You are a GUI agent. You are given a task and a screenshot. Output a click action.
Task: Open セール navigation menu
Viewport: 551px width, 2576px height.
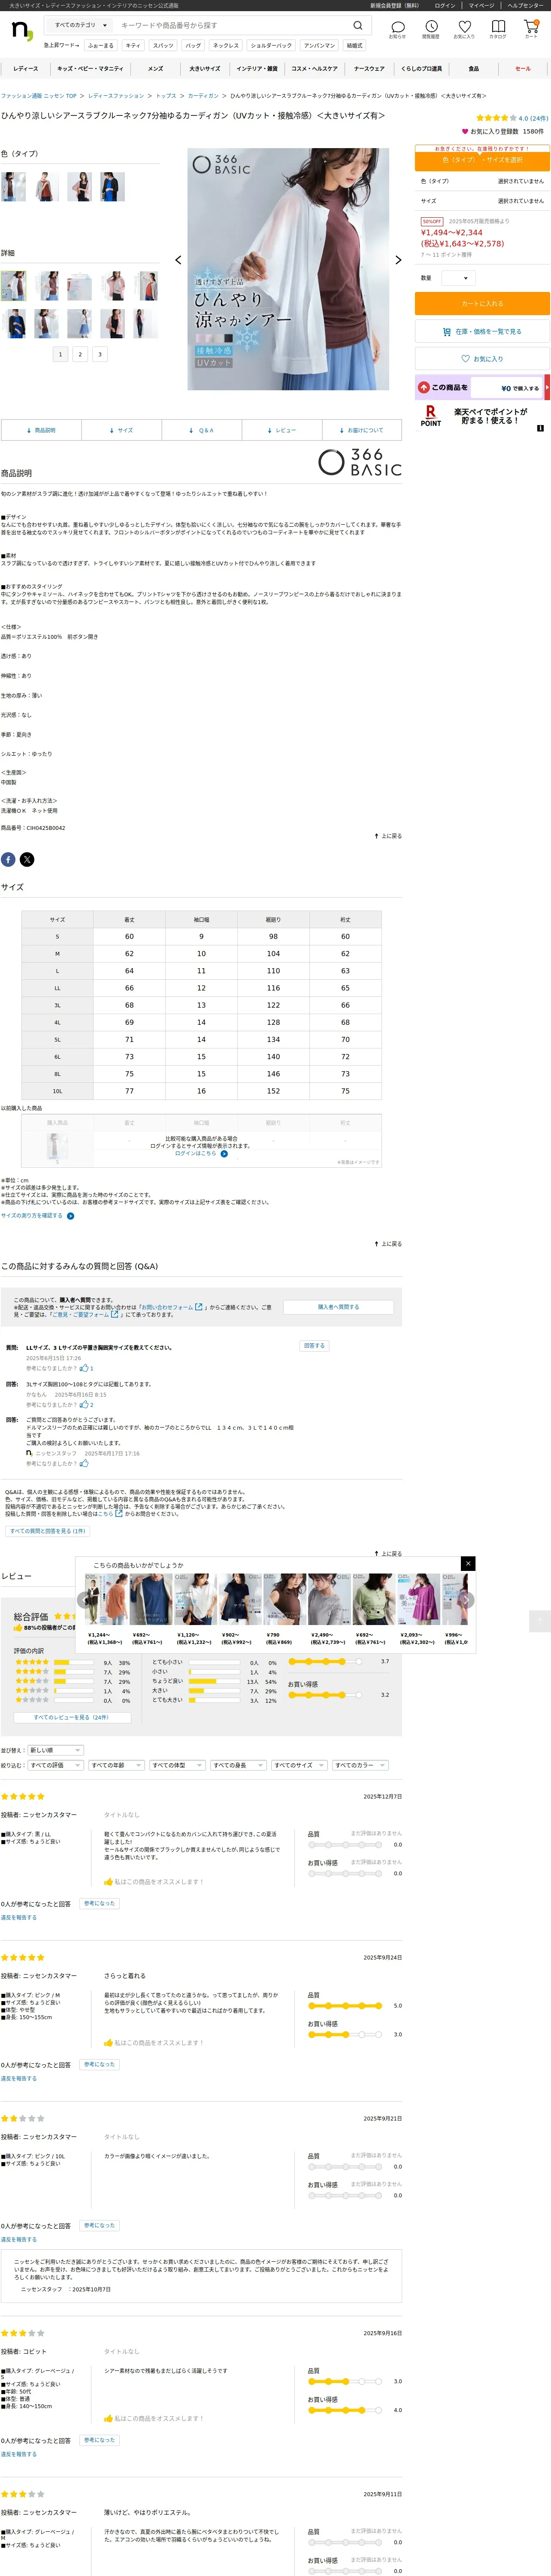pyautogui.click(x=523, y=69)
